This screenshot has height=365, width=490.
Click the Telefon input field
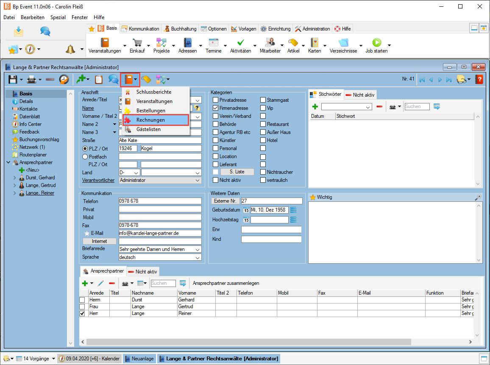coord(160,201)
